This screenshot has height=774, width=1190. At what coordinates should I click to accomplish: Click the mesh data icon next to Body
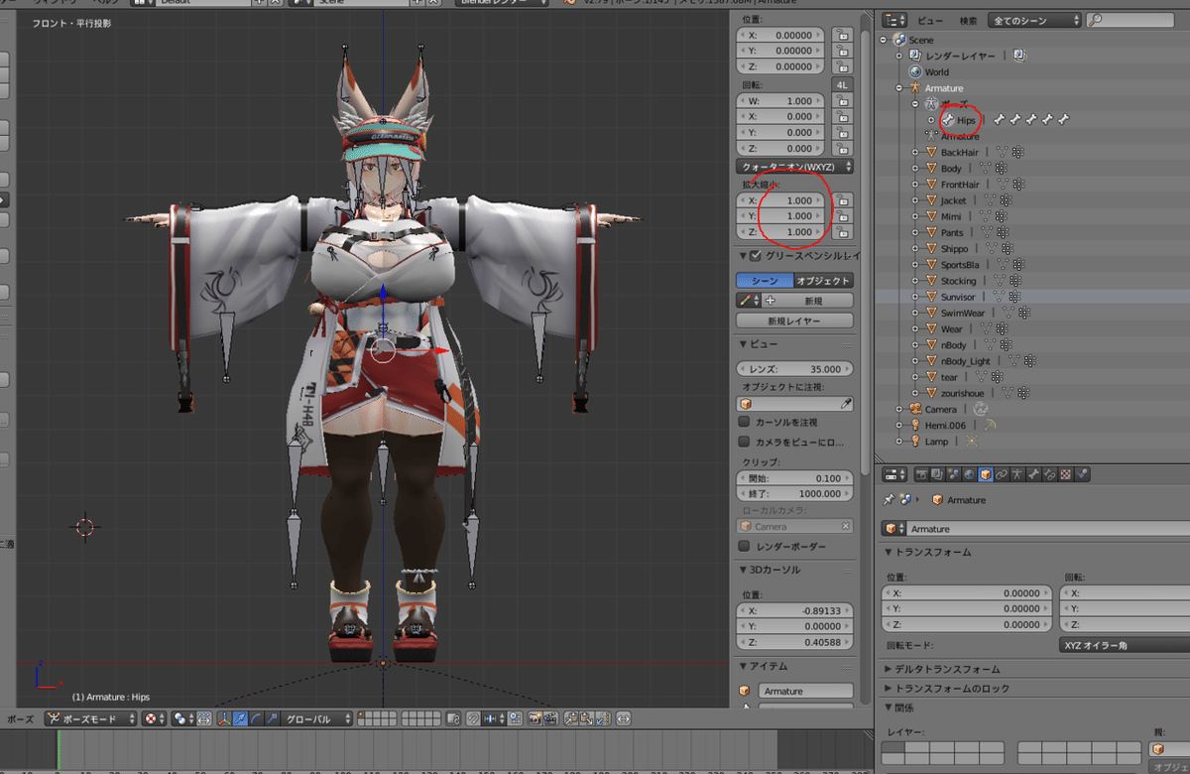pyautogui.click(x=986, y=169)
